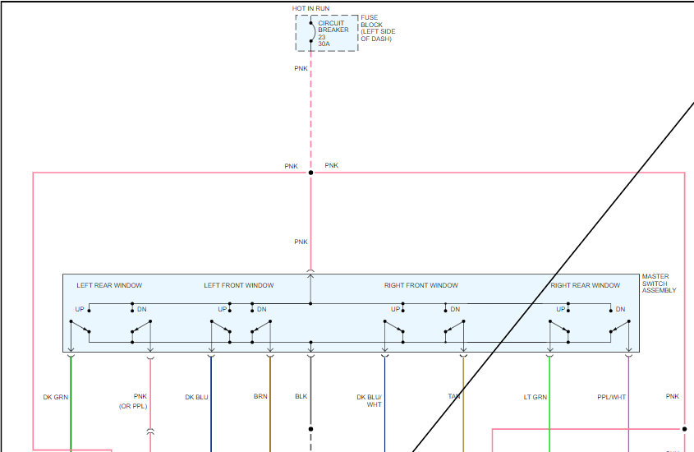Click the Right Rear Window DN switch contact

619,331
